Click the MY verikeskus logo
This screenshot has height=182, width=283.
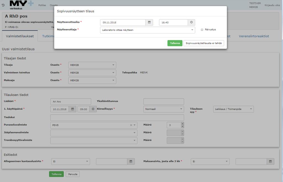point(21,5)
